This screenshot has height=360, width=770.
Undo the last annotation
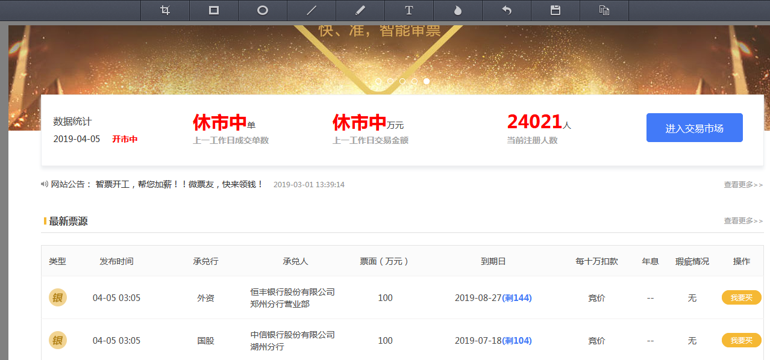[x=507, y=10]
